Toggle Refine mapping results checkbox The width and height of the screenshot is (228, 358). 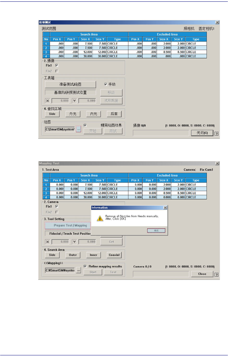point(85,266)
